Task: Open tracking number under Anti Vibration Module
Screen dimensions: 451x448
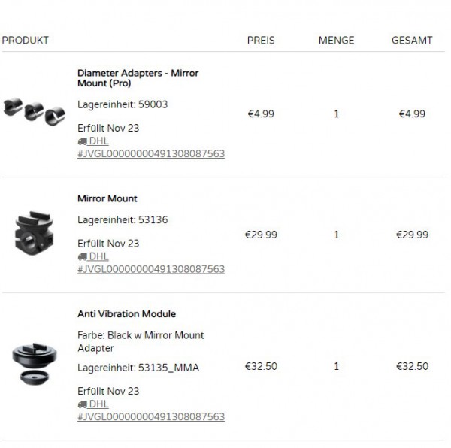Action: pyautogui.click(x=151, y=417)
